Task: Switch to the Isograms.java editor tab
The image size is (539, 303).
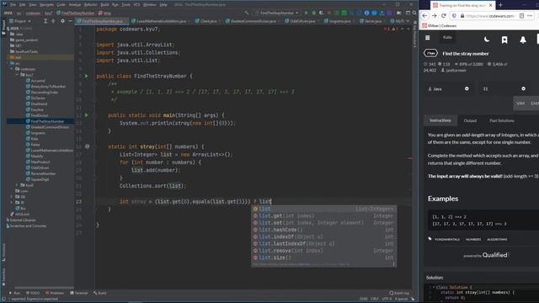Action: click(x=339, y=21)
